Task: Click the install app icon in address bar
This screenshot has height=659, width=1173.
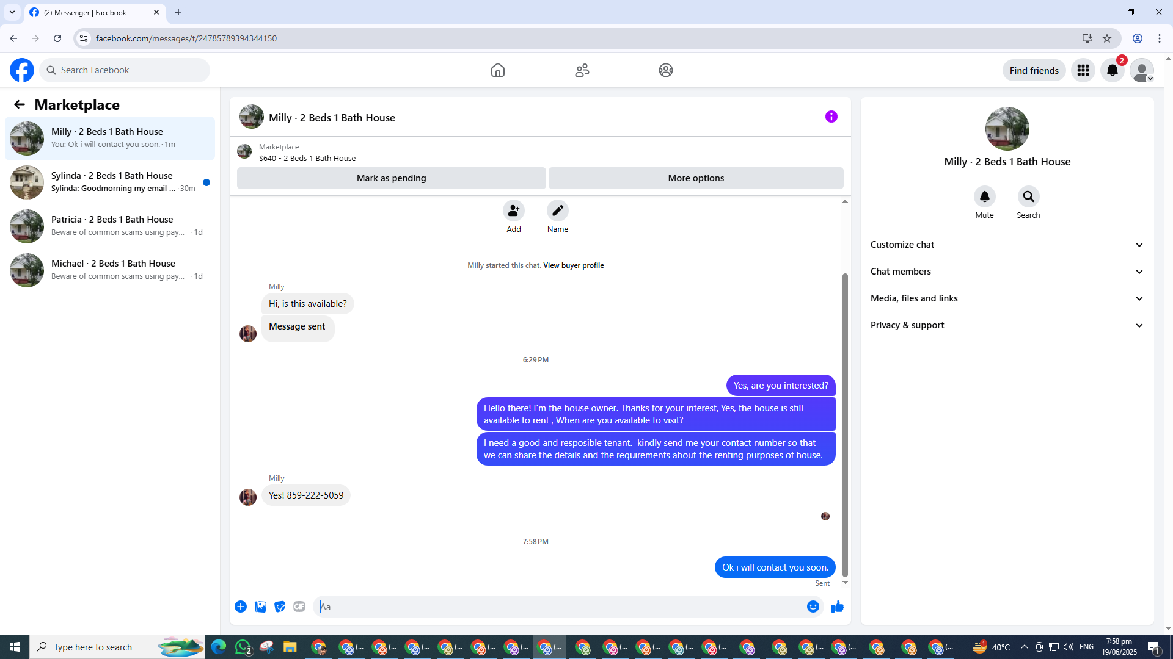Action: (x=1087, y=38)
